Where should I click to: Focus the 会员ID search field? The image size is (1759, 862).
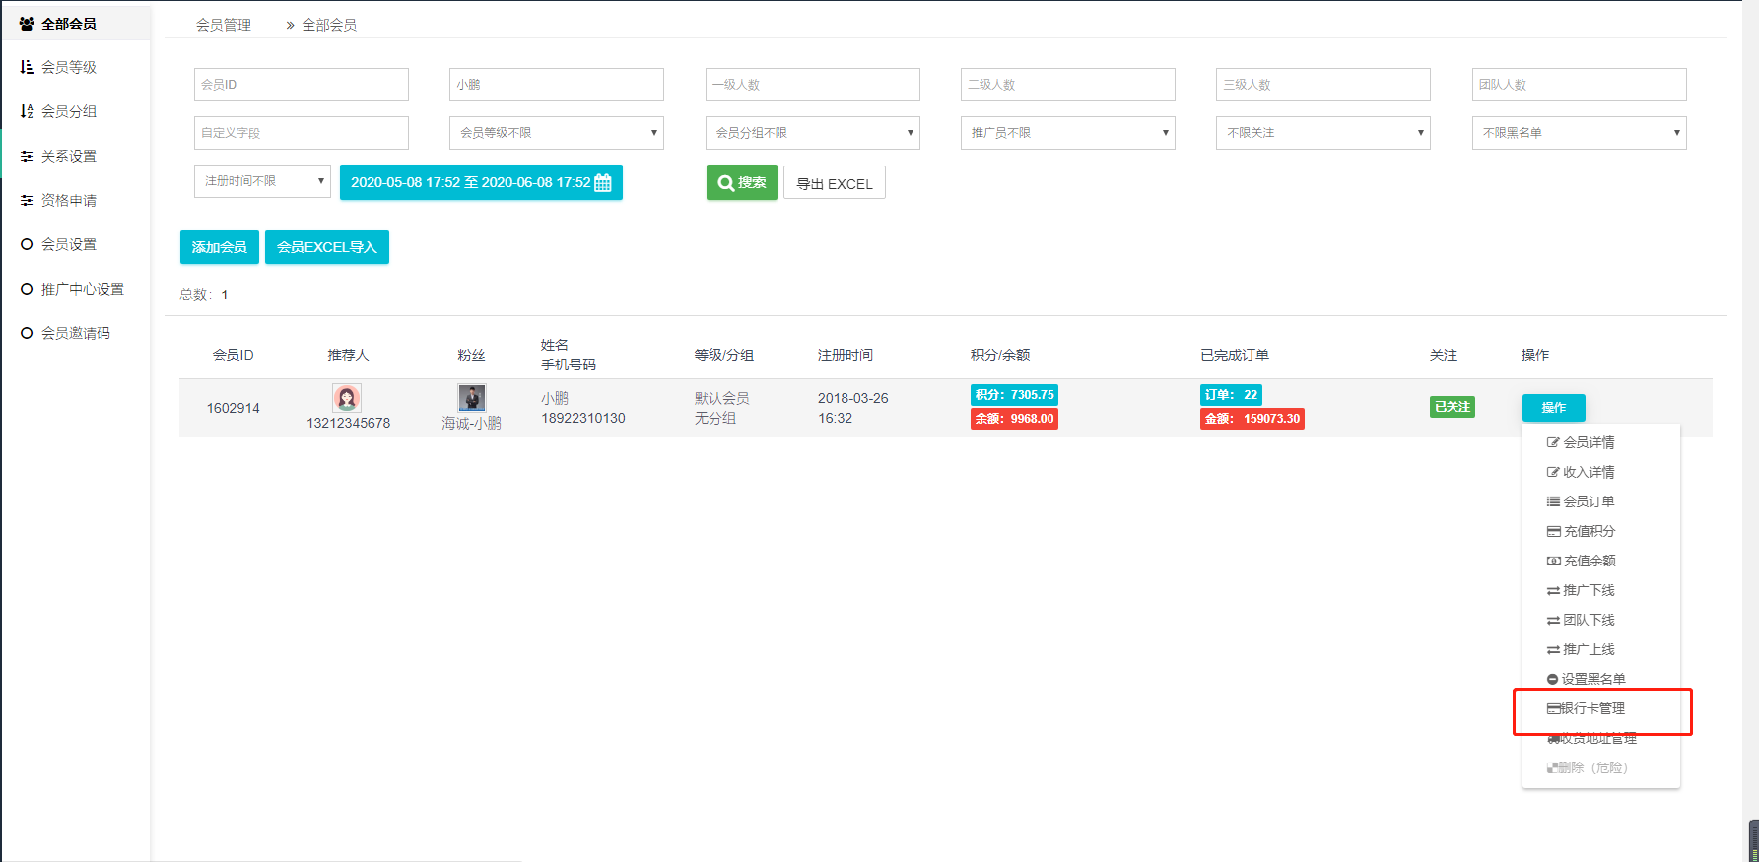tap(302, 85)
